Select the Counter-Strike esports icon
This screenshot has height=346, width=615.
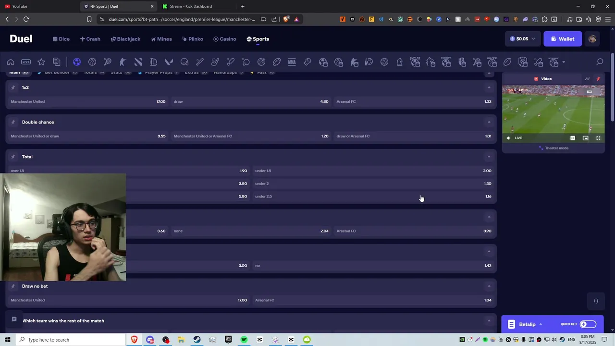123,62
